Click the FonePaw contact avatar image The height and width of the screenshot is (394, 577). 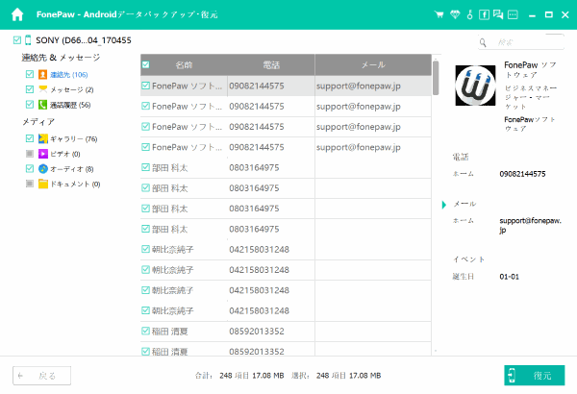tap(475, 86)
